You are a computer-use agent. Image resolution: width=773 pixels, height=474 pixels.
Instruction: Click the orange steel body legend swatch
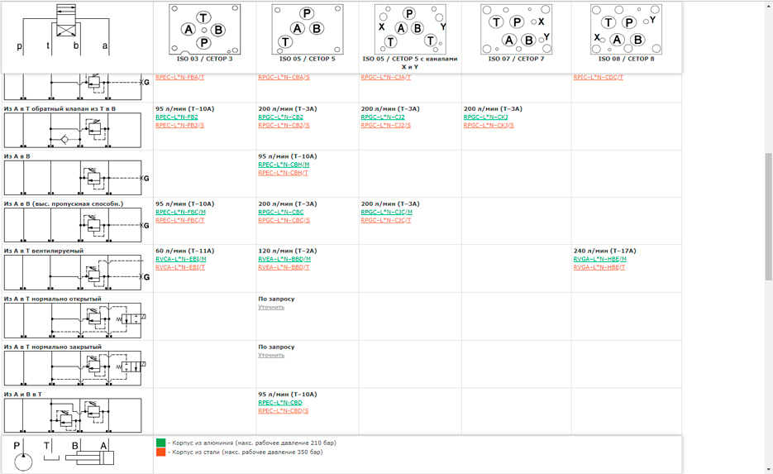tap(160, 452)
